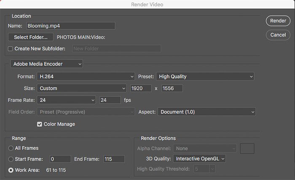Expand the 3D Quality Interactive OpenGL menu
295x180 pixels.
click(x=199, y=159)
